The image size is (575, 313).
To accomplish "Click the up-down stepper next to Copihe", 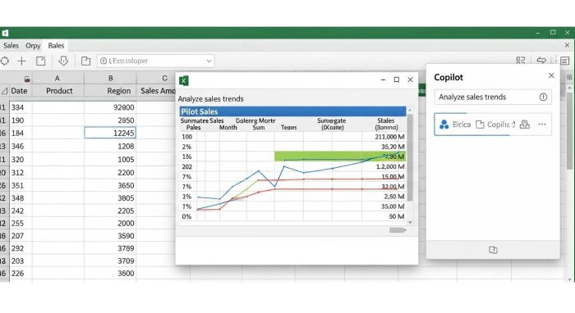I will click(513, 125).
